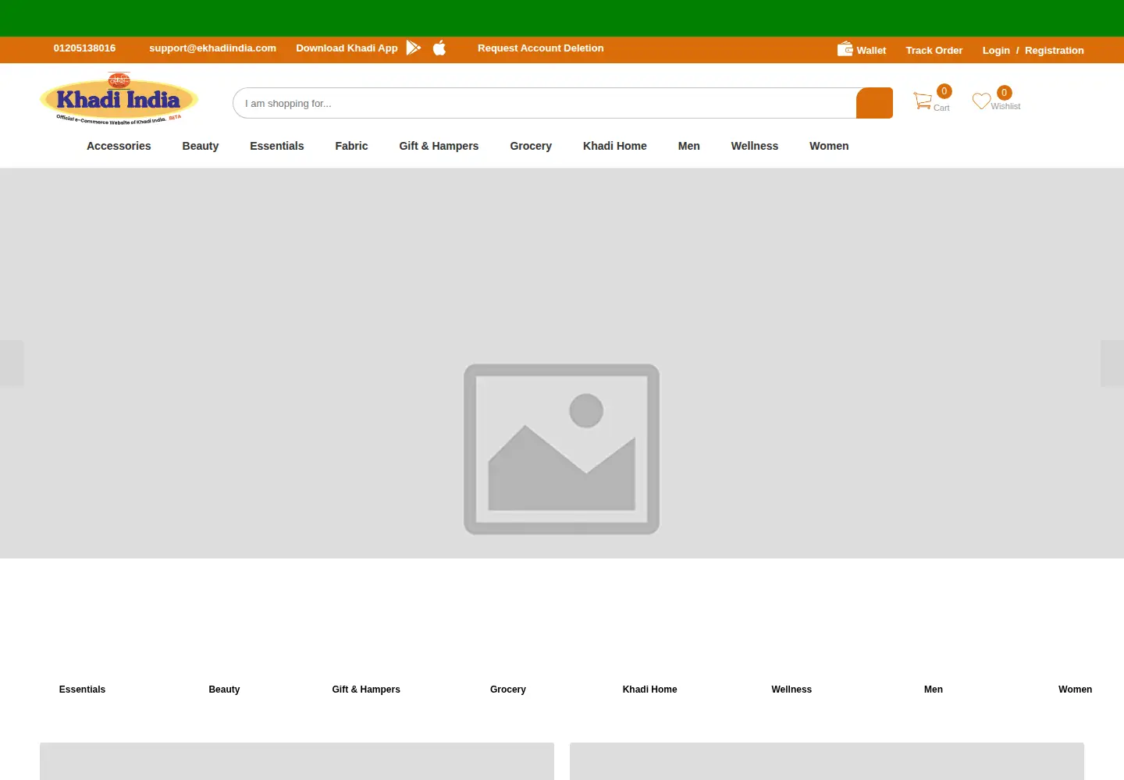Open Wellness in the top navigation menu
Image resolution: width=1124 pixels, height=780 pixels.
click(x=755, y=146)
